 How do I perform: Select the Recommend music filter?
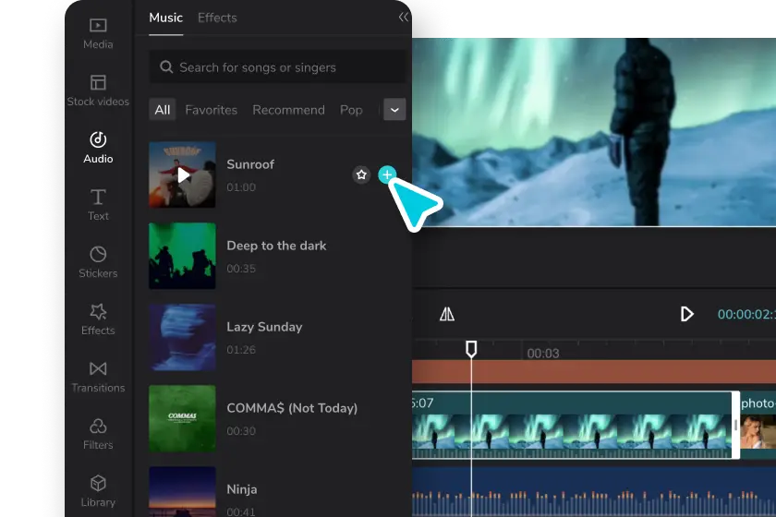click(x=288, y=110)
